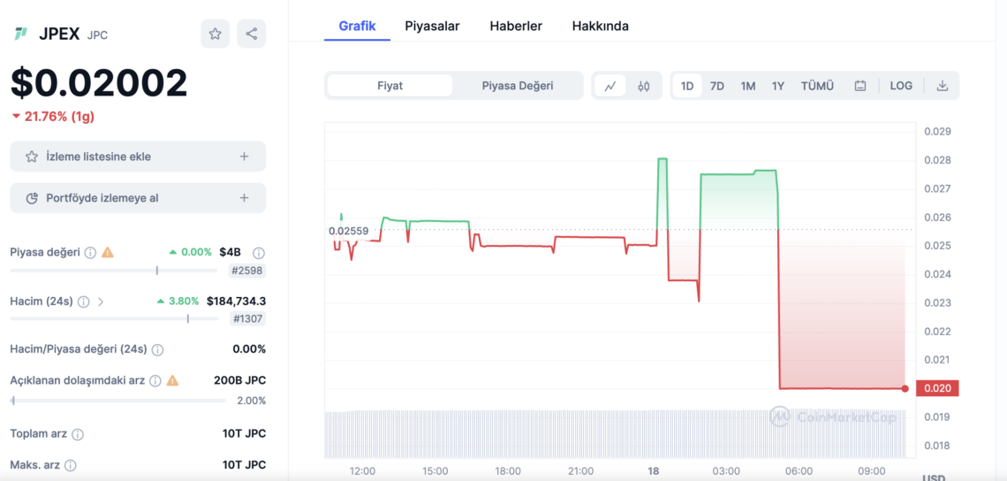The width and height of the screenshot is (1007, 481).
Task: Click the #1307 volume rank badge
Action: (x=247, y=318)
